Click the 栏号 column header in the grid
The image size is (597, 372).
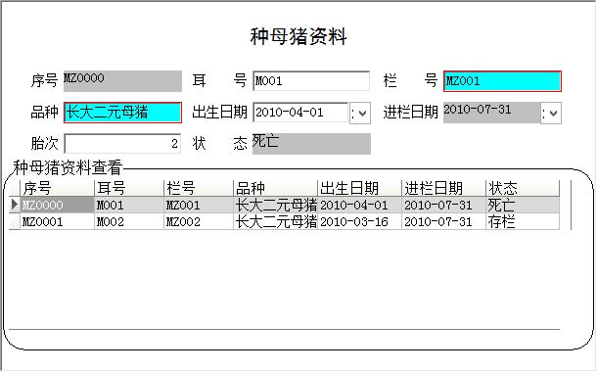[199, 188]
